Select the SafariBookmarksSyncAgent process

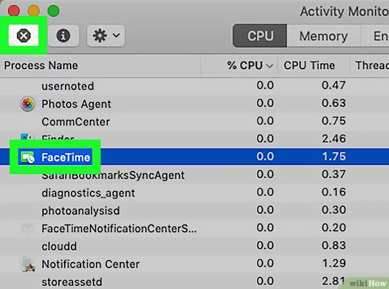coord(113,175)
